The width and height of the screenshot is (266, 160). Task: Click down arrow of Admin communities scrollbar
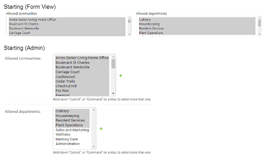coord(113,93)
